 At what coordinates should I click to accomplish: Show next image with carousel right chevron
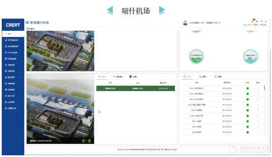(92, 38)
